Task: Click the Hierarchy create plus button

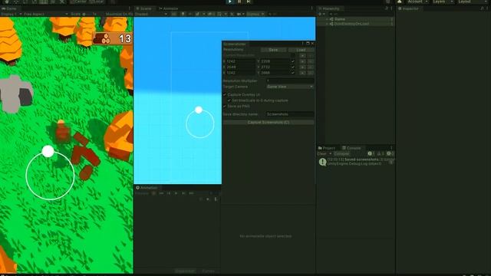Action: point(321,14)
